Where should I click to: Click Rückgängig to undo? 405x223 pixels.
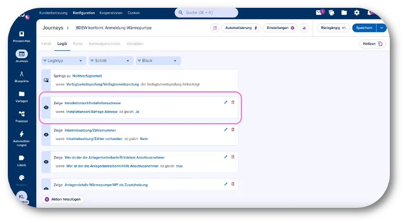(333, 28)
